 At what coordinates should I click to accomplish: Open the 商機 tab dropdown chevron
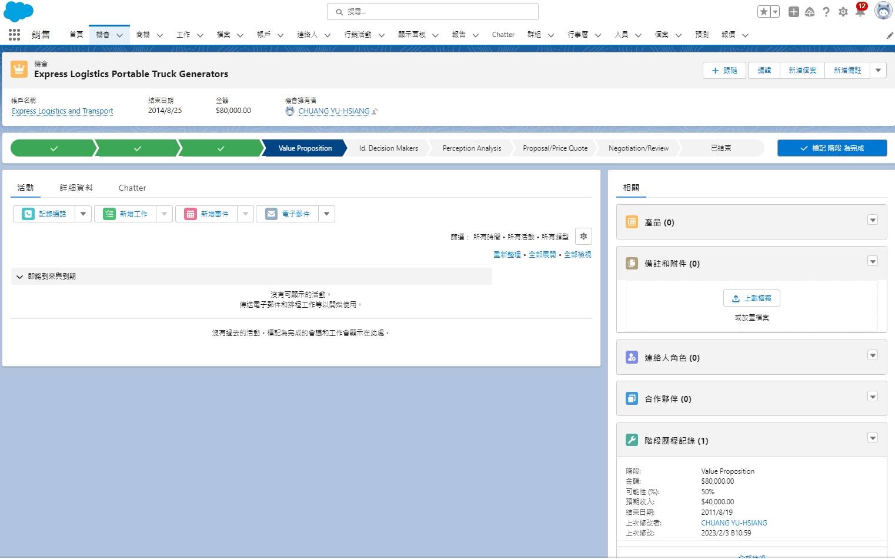(x=160, y=35)
